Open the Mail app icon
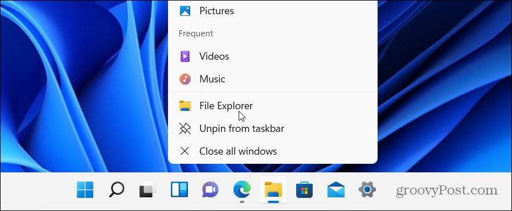Screen dimensions: 512x211 [x=336, y=190]
